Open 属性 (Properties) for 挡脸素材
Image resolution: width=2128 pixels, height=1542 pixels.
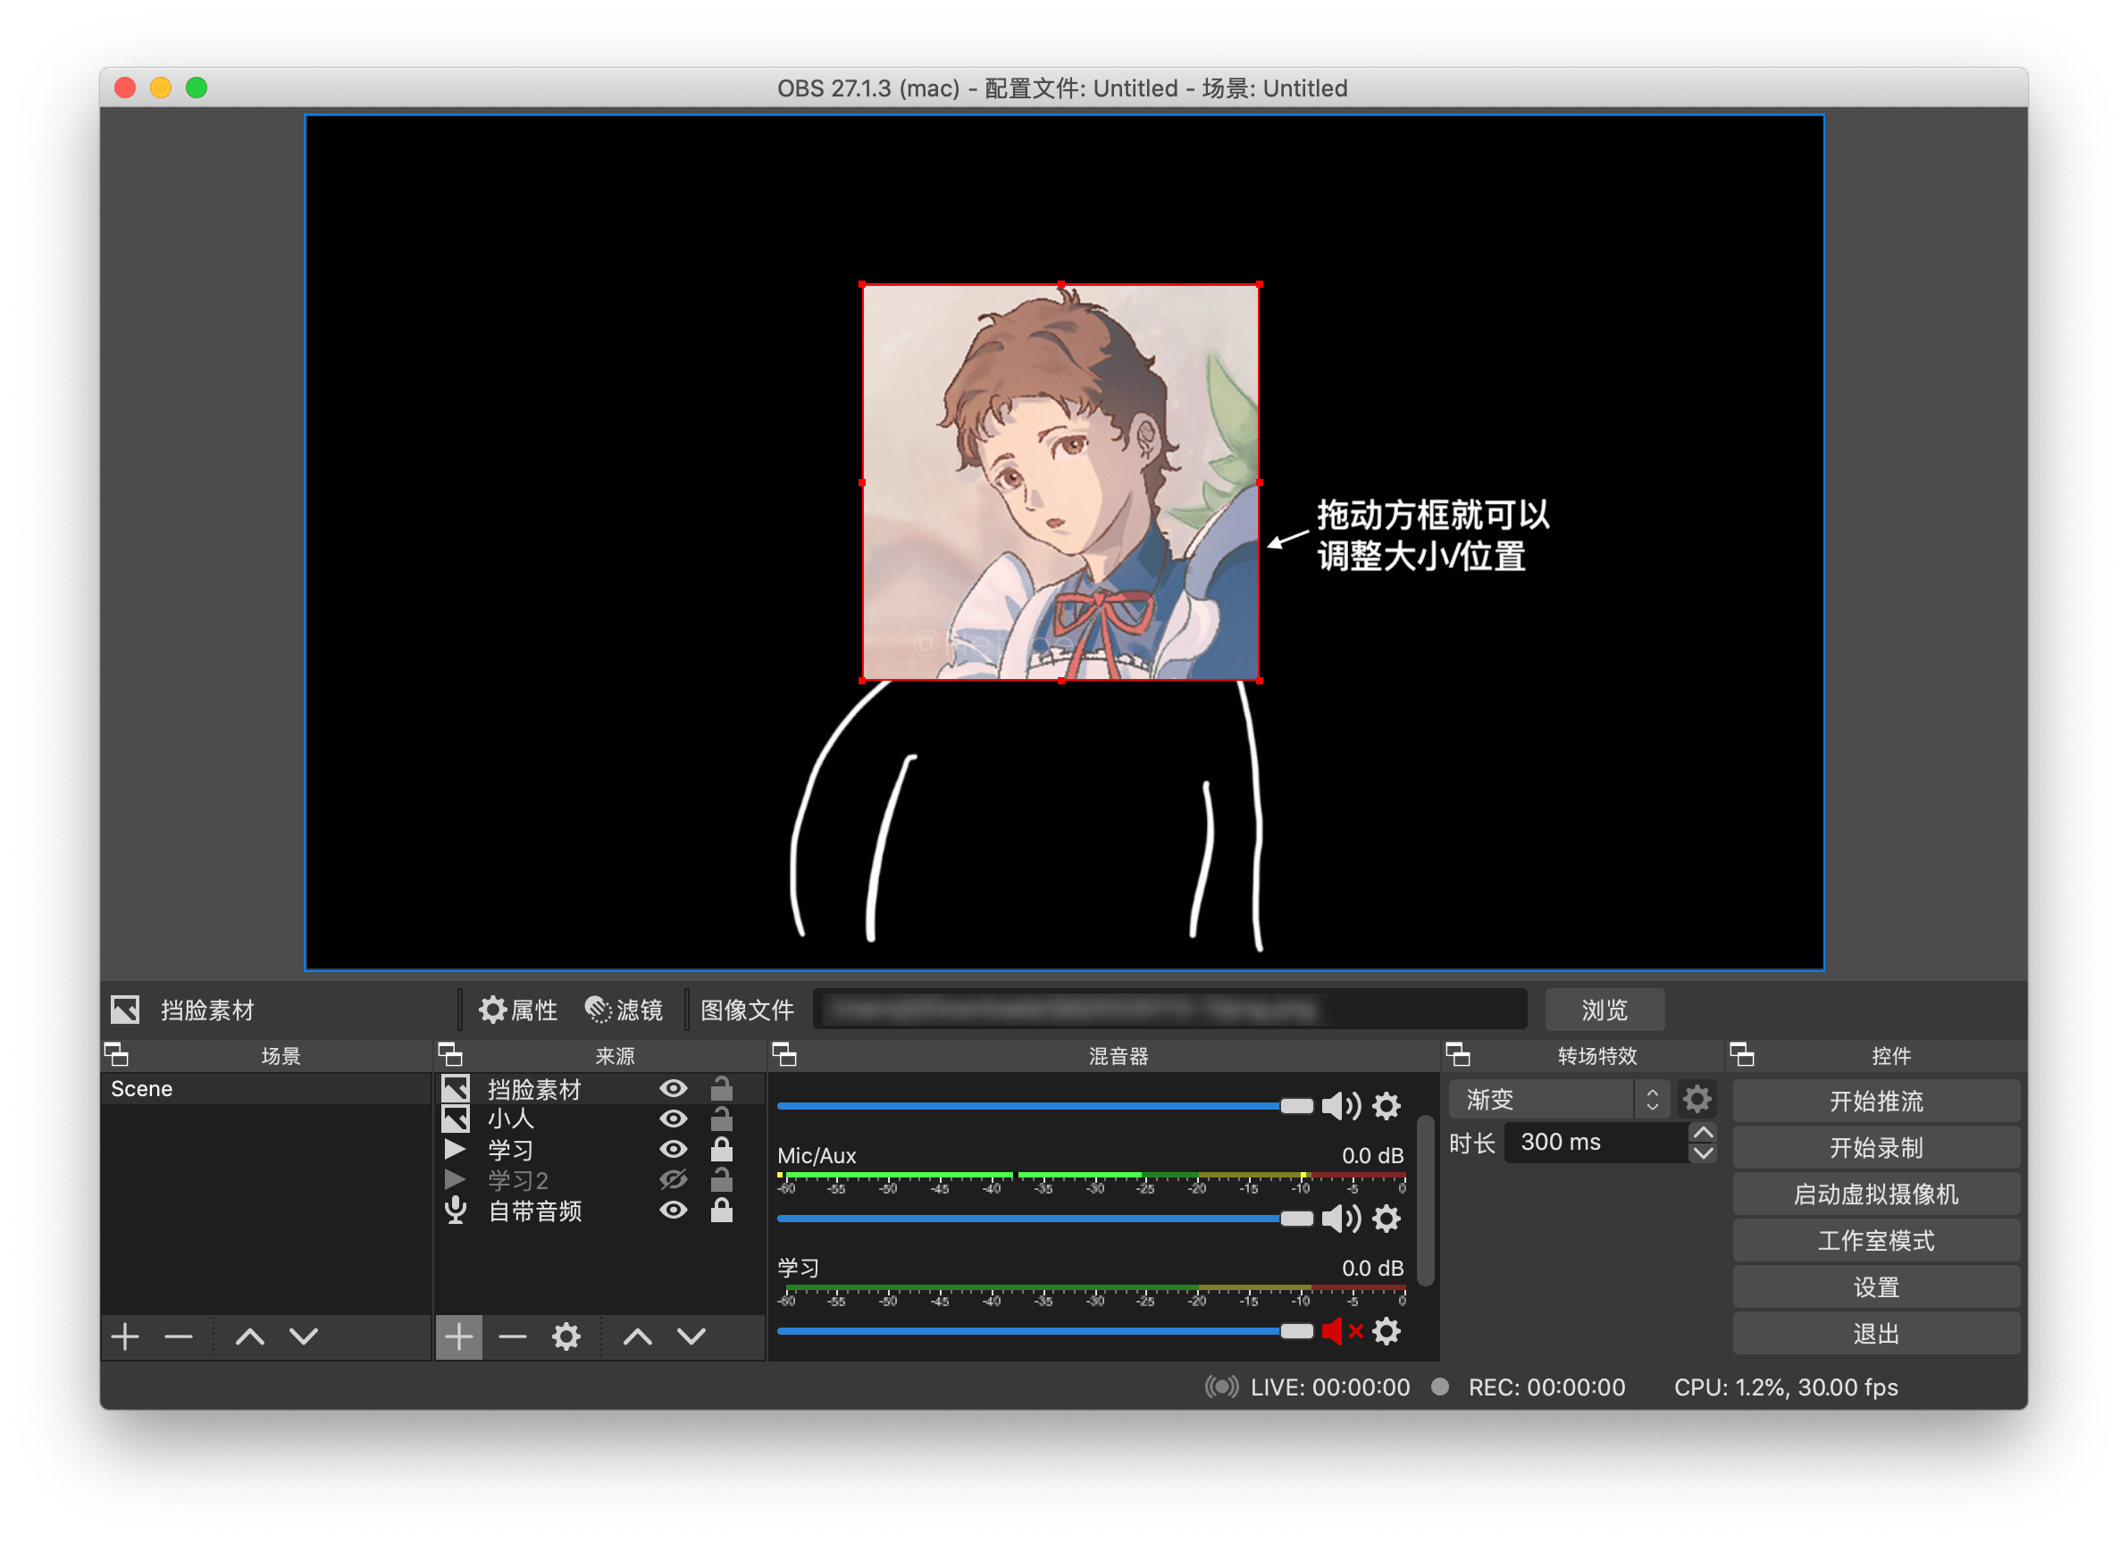click(517, 1010)
